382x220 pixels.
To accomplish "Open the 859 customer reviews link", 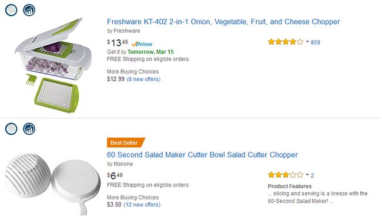I will coord(315,42).
